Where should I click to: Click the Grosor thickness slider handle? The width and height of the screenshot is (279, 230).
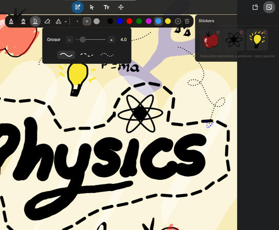tap(83, 39)
